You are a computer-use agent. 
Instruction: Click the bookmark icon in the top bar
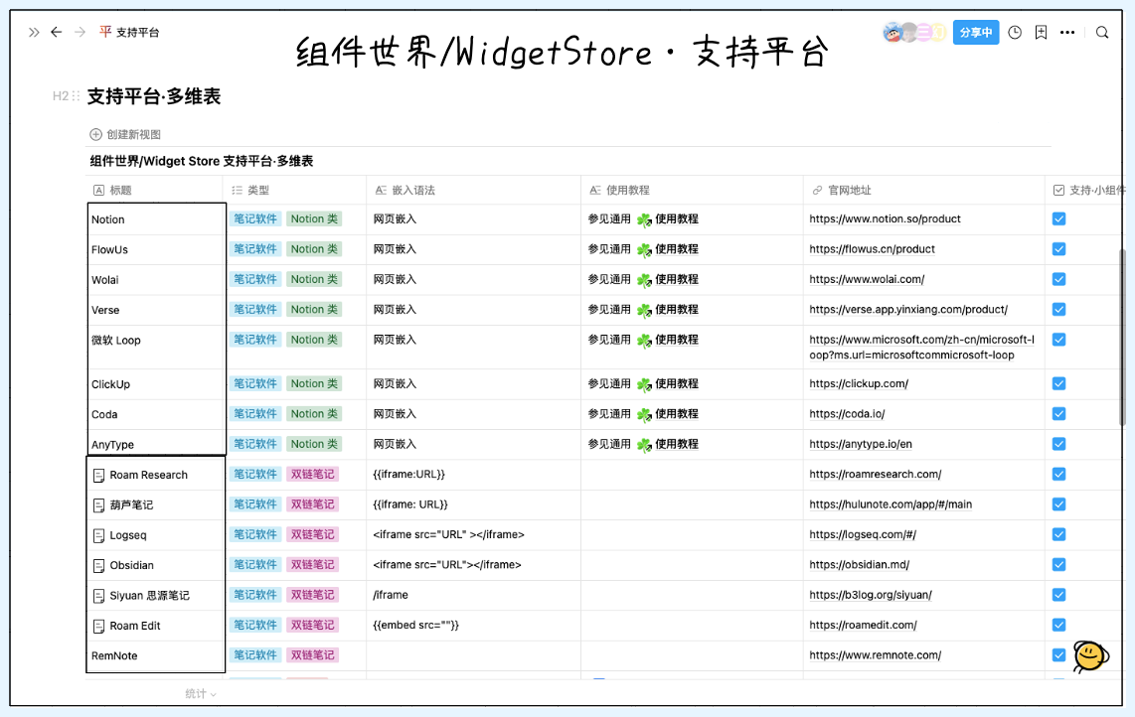(x=1041, y=32)
